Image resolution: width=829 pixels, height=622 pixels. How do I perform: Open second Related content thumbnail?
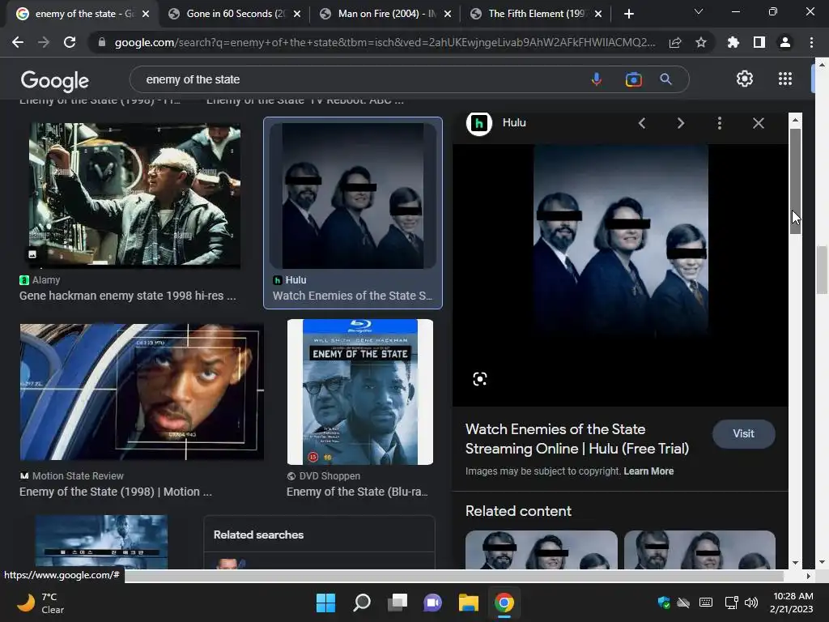pos(699,550)
